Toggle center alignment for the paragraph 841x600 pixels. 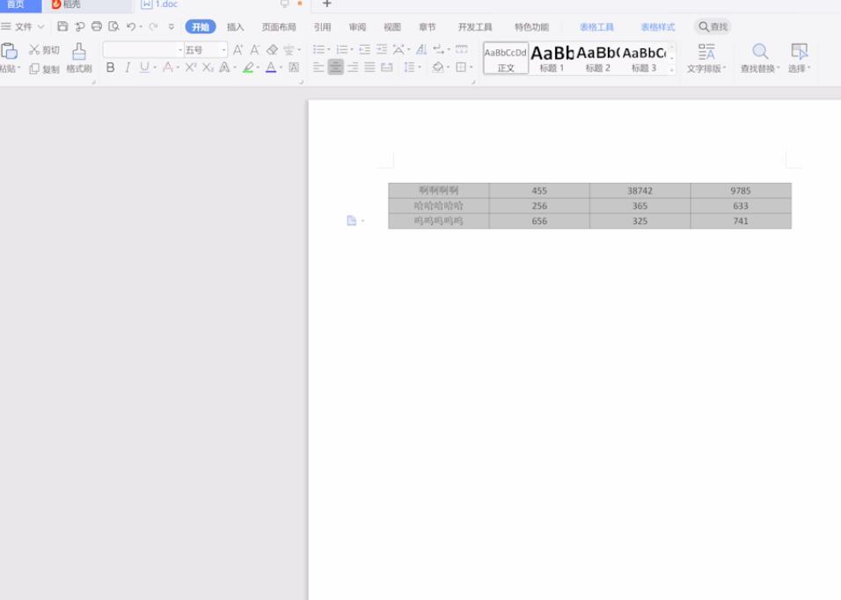click(x=335, y=68)
